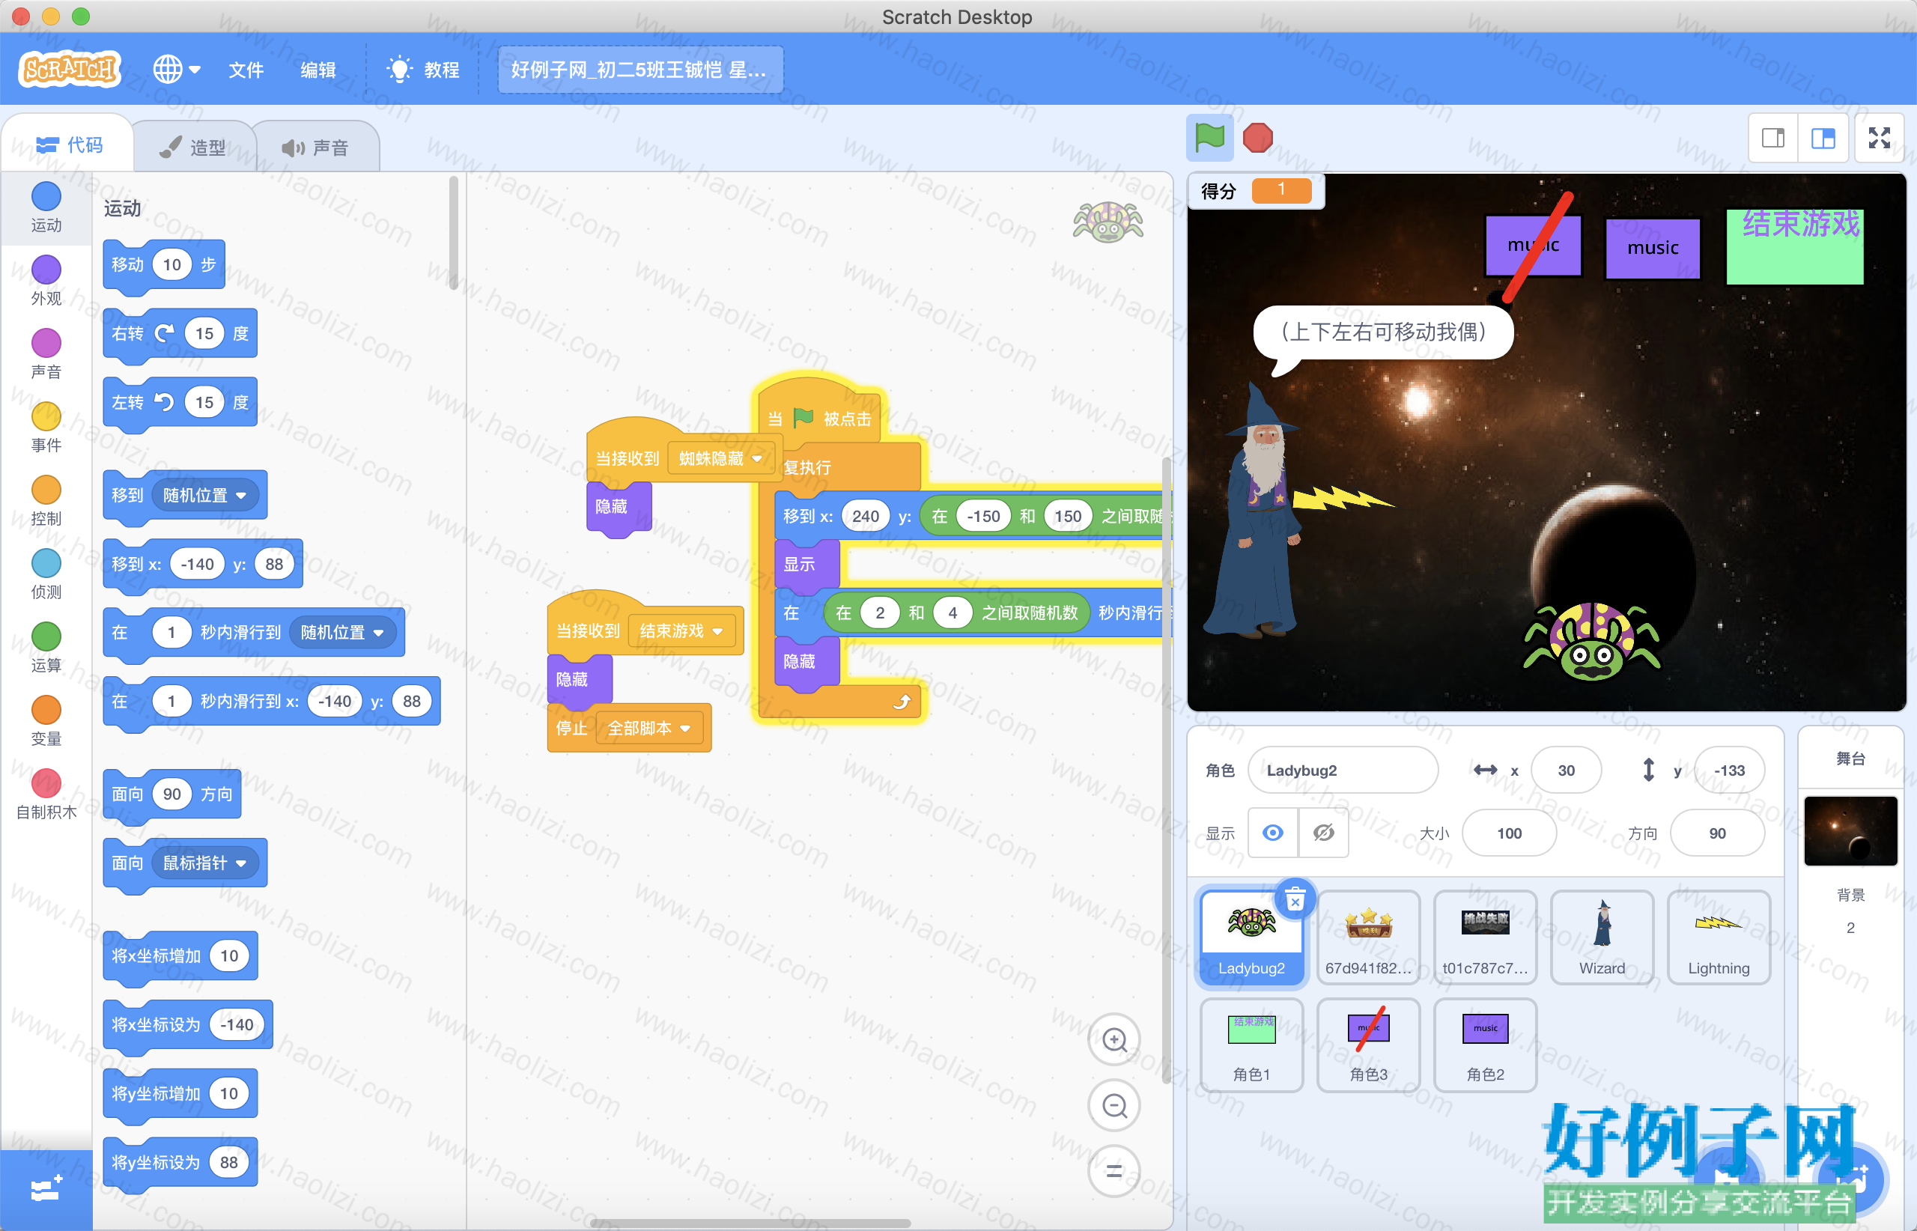Zoom in on the code workspace
1917x1231 pixels.
(x=1114, y=1040)
